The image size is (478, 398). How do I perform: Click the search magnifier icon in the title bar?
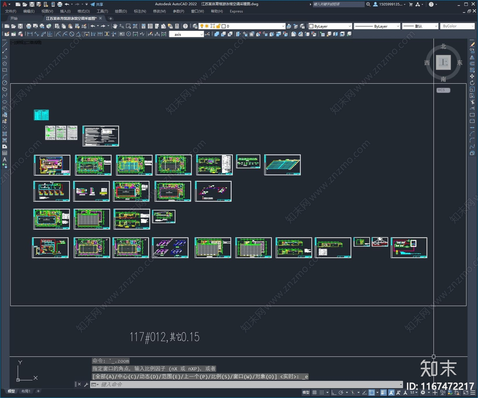pyautogui.click(x=368, y=4)
